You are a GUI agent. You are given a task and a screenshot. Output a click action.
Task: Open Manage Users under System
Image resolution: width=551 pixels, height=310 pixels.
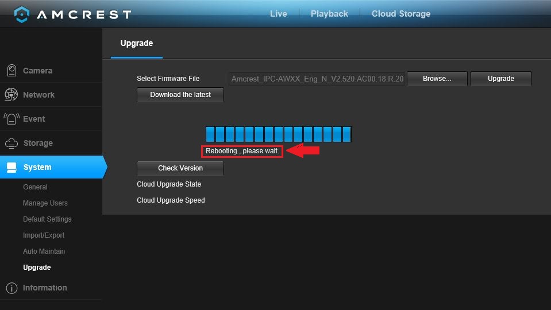tap(45, 203)
